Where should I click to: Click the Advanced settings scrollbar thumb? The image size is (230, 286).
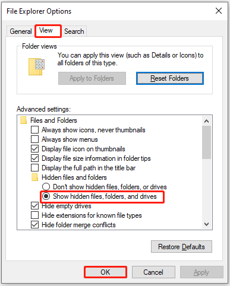click(x=206, y=142)
